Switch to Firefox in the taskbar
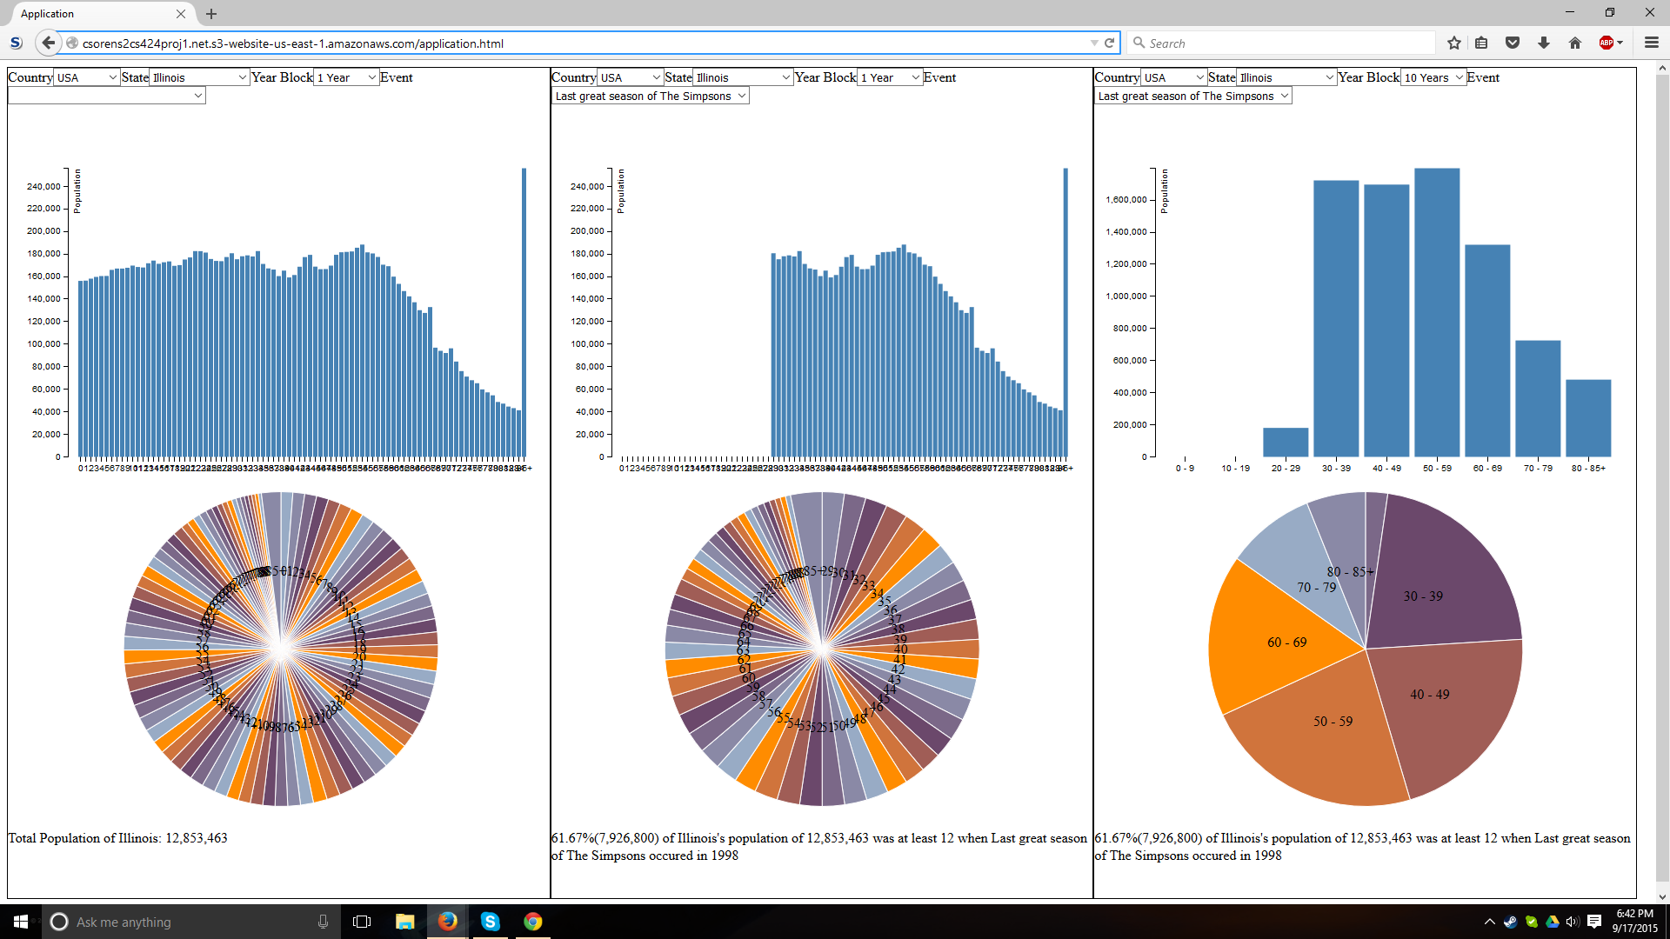This screenshot has height=939, width=1670. (x=447, y=922)
